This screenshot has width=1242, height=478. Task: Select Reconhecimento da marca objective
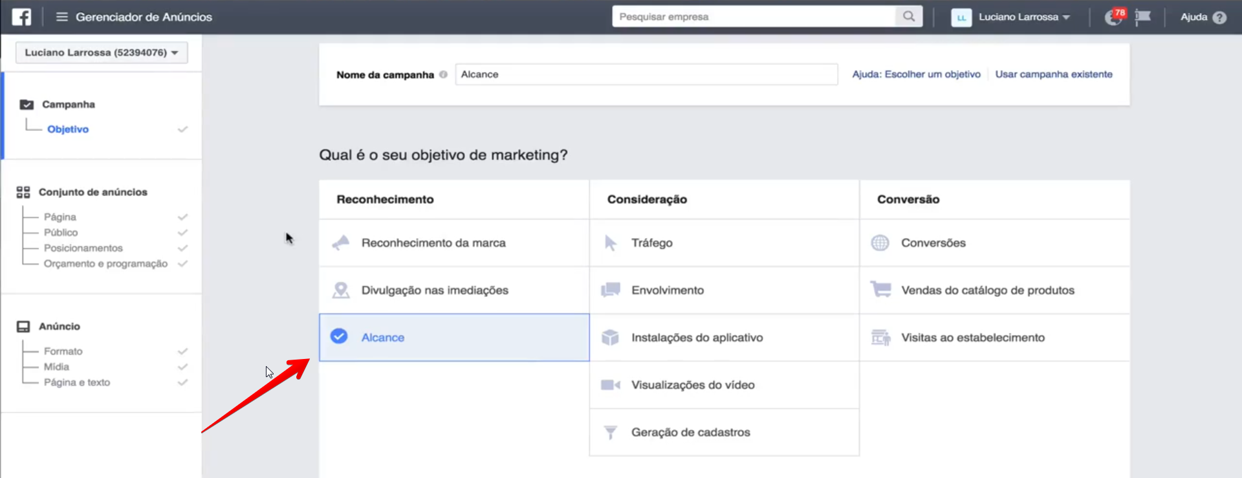454,243
